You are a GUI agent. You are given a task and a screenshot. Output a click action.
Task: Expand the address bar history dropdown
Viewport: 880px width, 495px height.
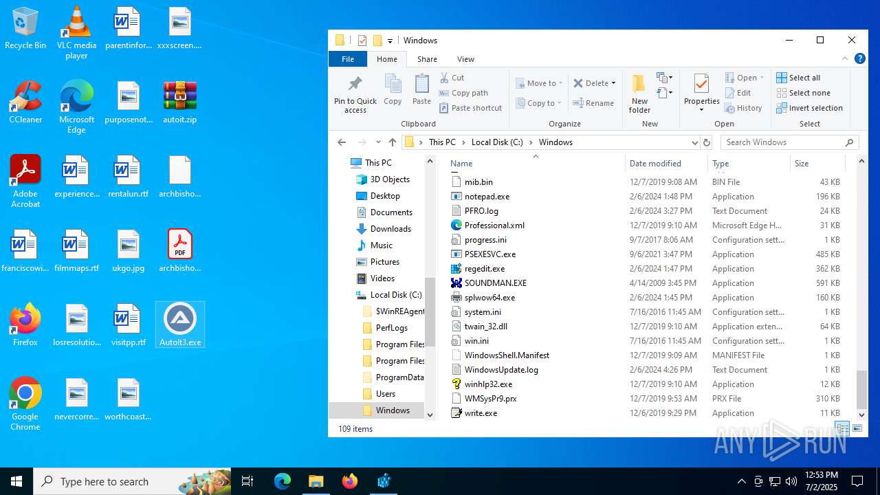(x=694, y=142)
